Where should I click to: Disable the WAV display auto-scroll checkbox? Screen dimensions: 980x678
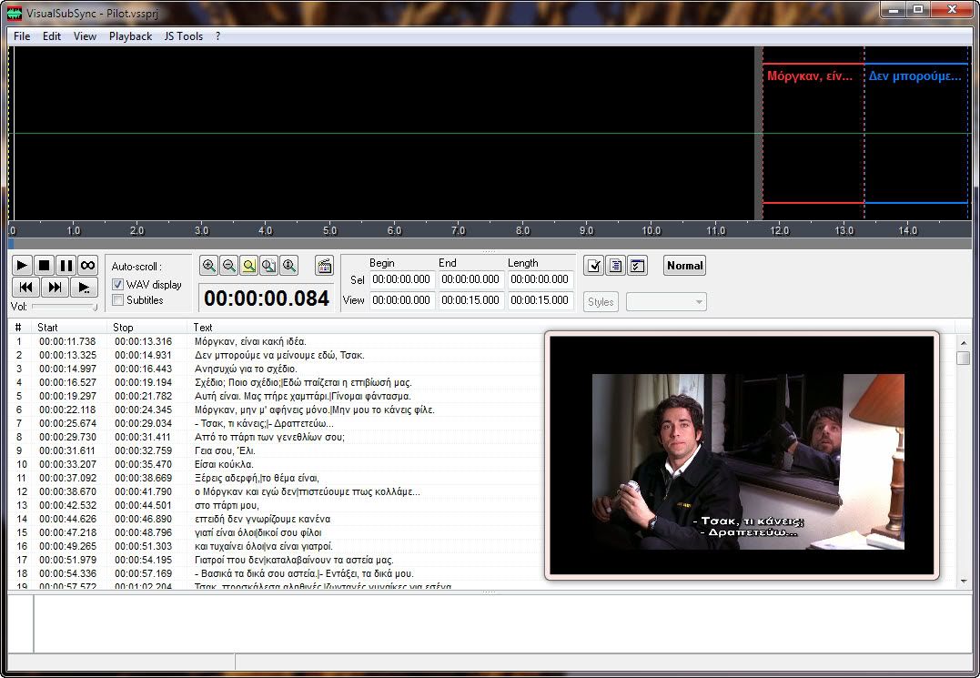pyautogui.click(x=117, y=285)
